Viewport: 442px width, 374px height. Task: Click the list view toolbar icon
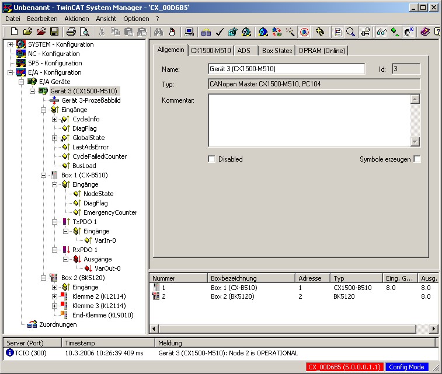[337, 32]
